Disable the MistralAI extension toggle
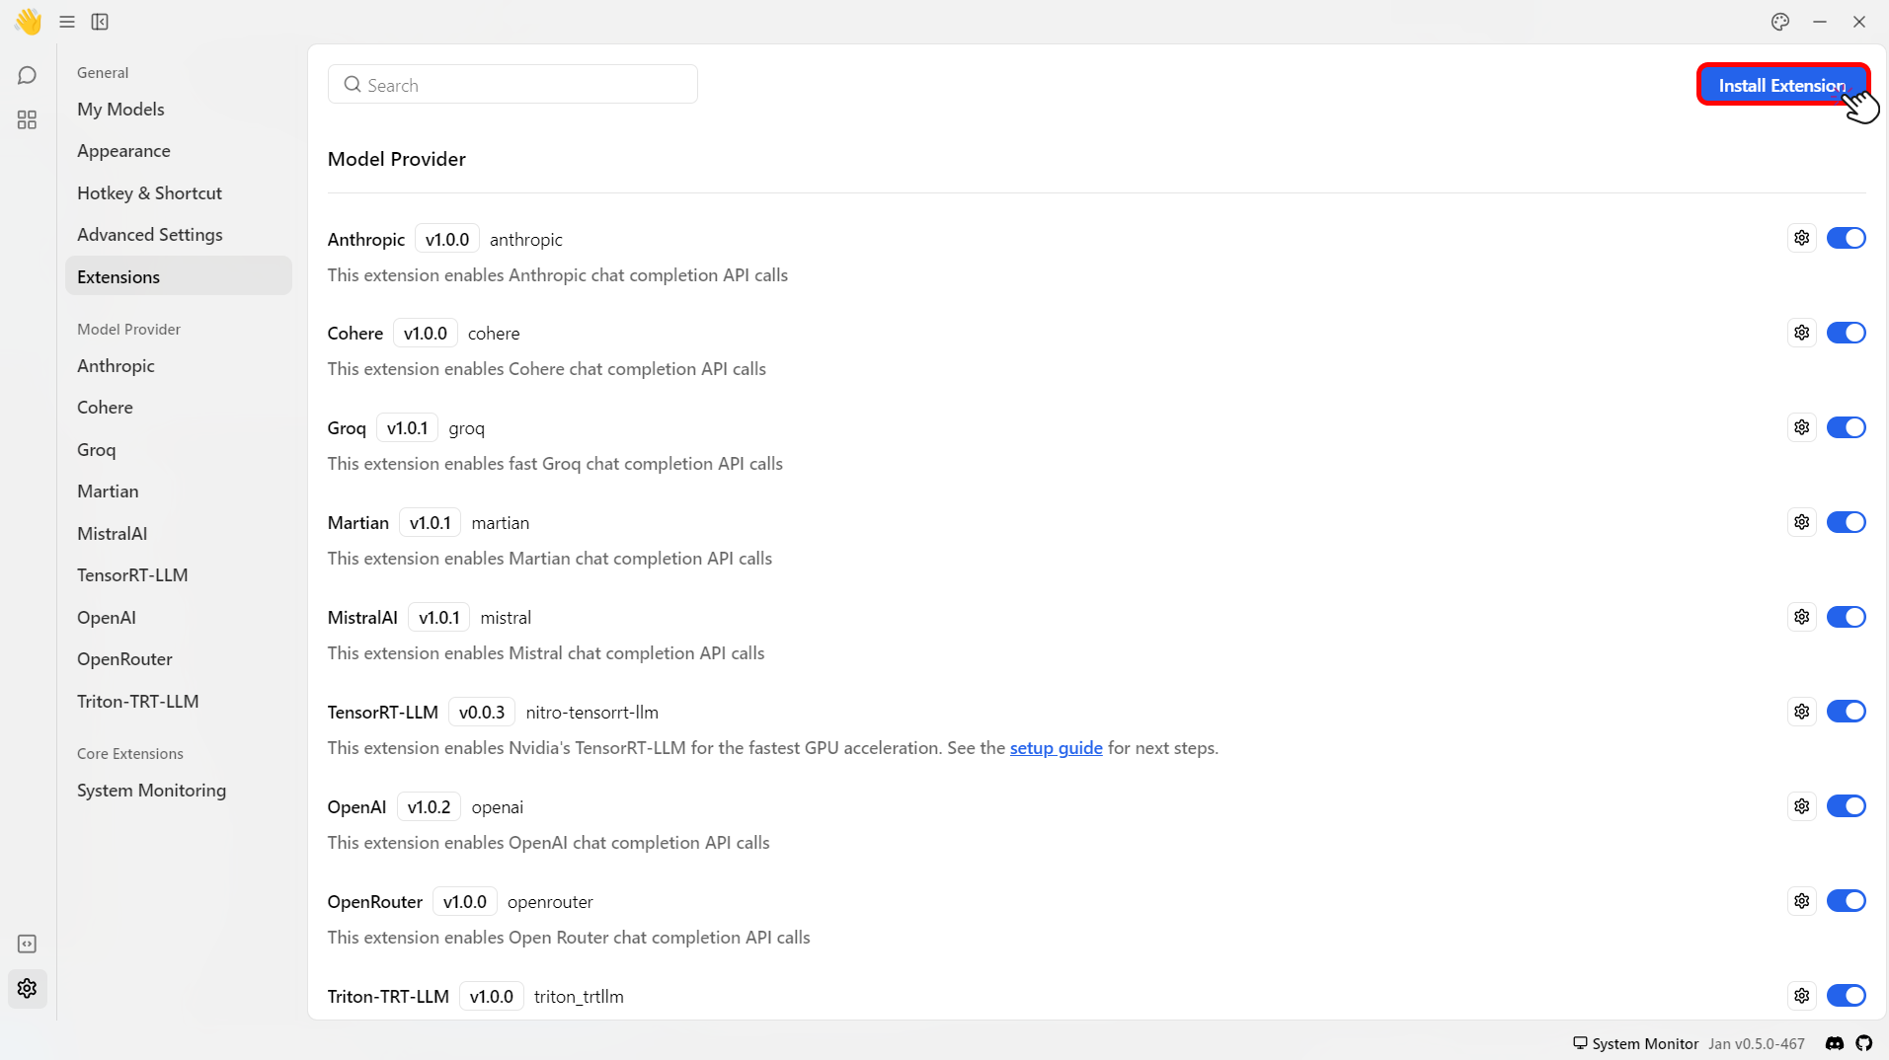 pyautogui.click(x=1846, y=617)
